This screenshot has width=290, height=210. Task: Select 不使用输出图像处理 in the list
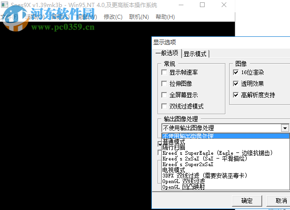click(225, 136)
